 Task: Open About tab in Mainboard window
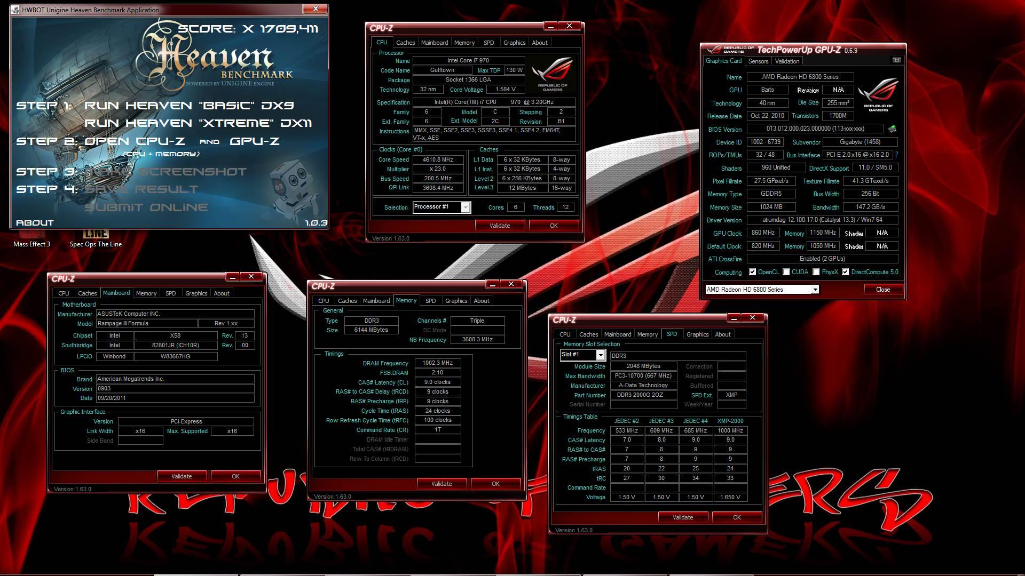click(222, 293)
